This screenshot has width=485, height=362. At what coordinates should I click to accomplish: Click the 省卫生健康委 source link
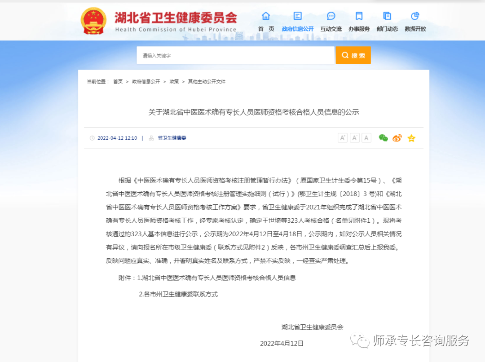pyautogui.click(x=172, y=138)
